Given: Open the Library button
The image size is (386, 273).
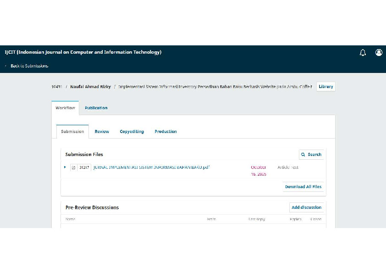Looking at the screenshot, I should point(325,86).
